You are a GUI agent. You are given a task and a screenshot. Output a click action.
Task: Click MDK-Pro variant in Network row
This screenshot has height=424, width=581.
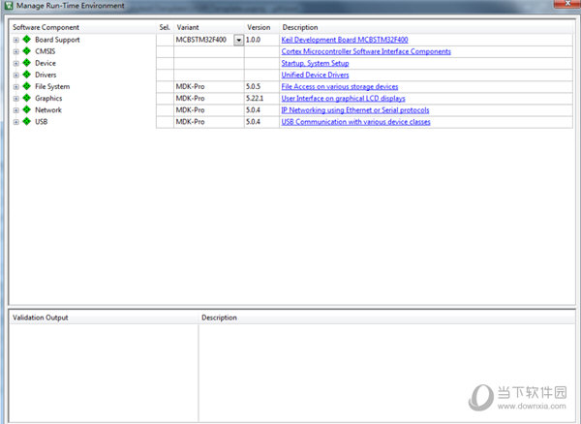[190, 110]
